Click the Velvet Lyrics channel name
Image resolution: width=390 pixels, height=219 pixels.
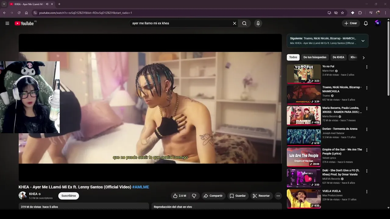(329, 158)
